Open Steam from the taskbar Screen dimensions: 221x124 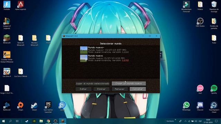[x=27, y=121]
